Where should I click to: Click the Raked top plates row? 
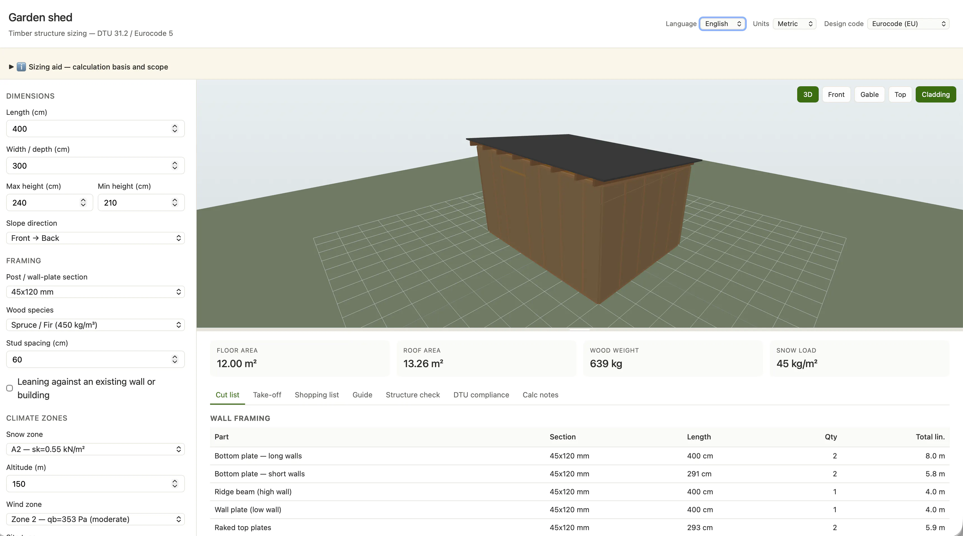point(580,528)
